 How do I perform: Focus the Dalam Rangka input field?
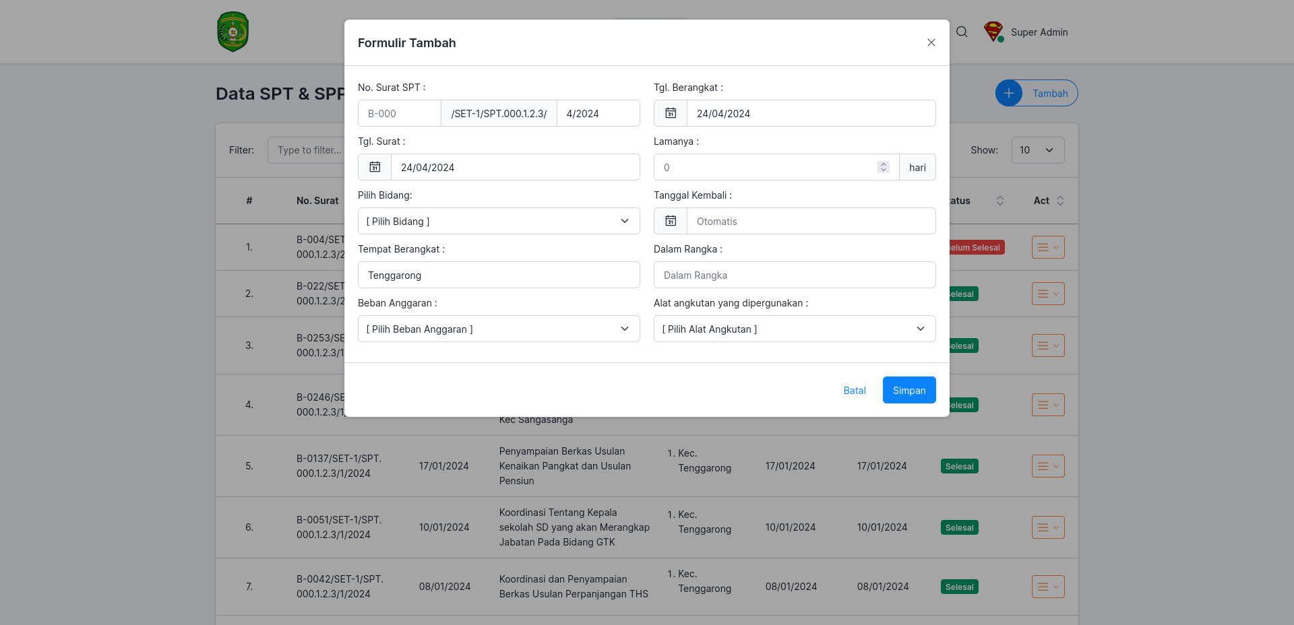click(x=795, y=275)
